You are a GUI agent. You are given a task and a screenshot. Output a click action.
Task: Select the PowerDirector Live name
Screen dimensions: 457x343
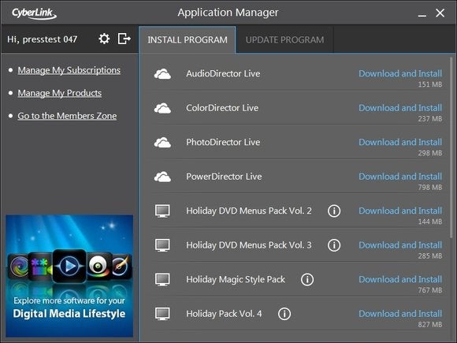pyautogui.click(x=224, y=177)
